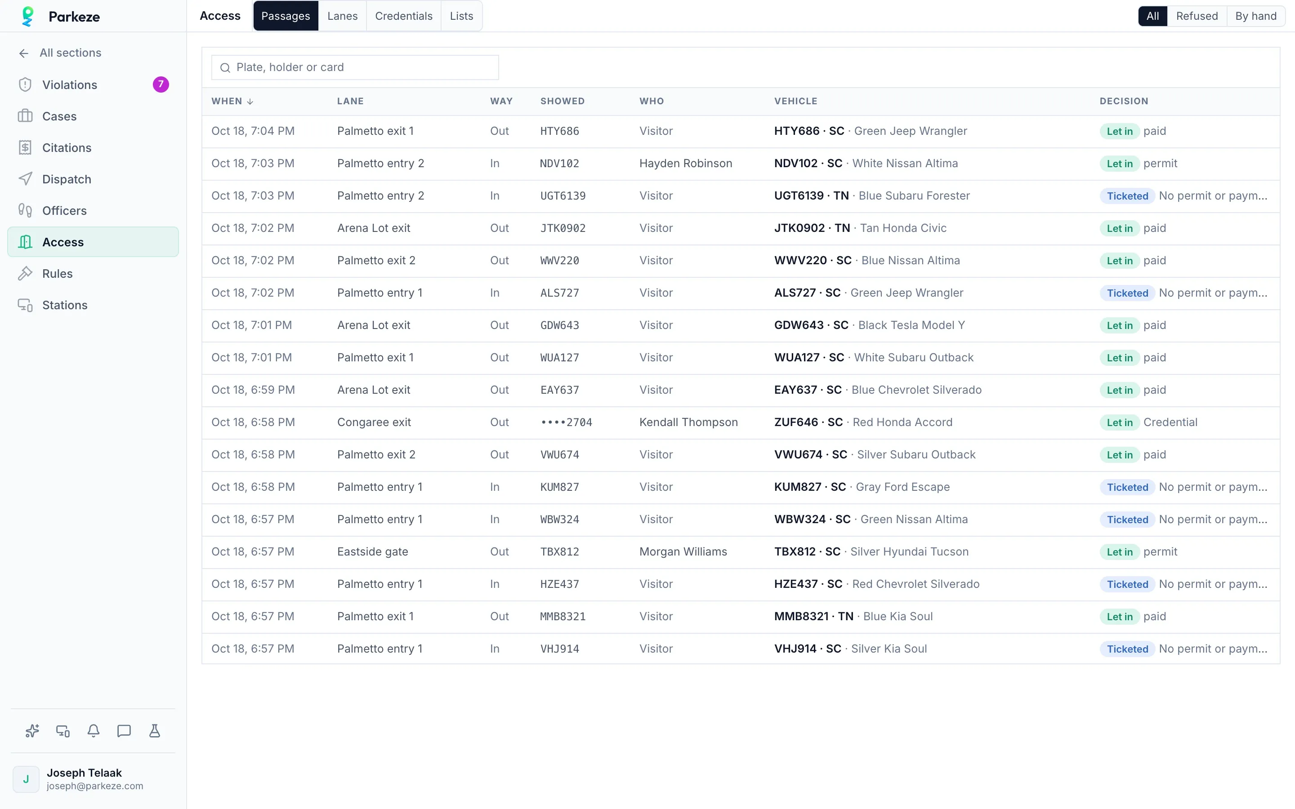Viewport: 1295px width, 809px height.
Task: Open Officers via its footprints icon
Action: click(25, 210)
